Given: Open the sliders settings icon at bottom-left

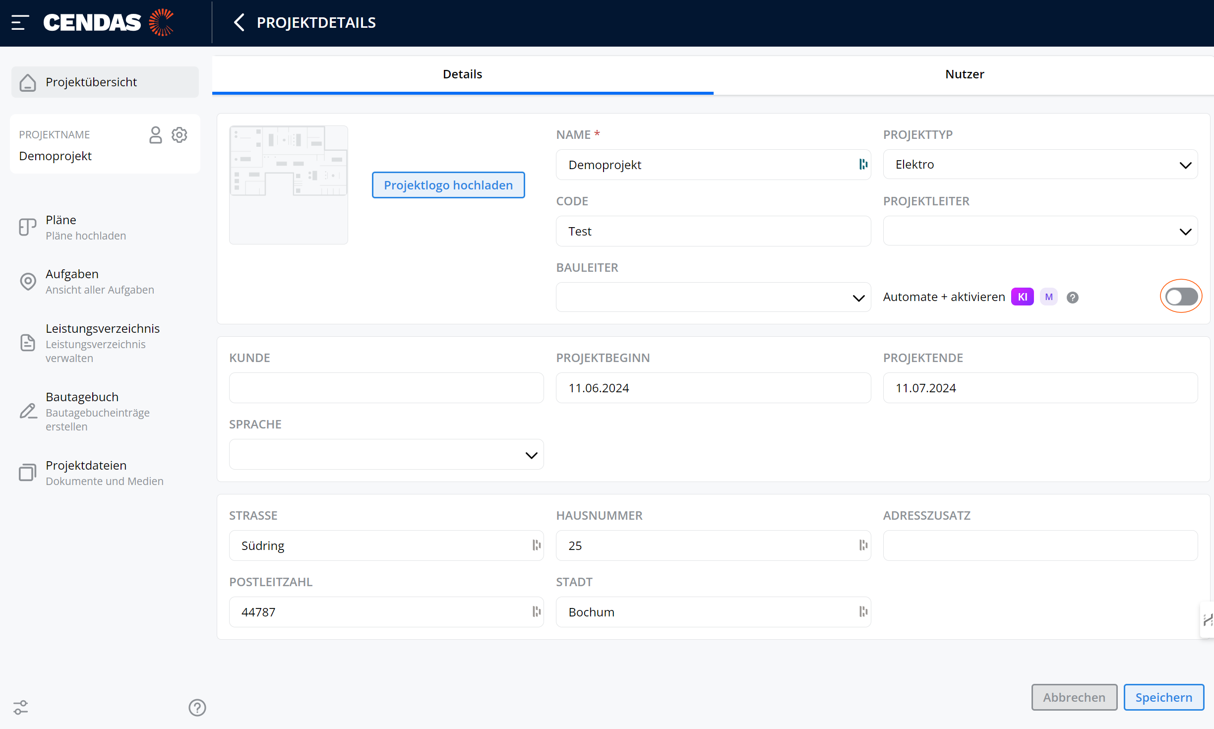Looking at the screenshot, I should coord(20,708).
